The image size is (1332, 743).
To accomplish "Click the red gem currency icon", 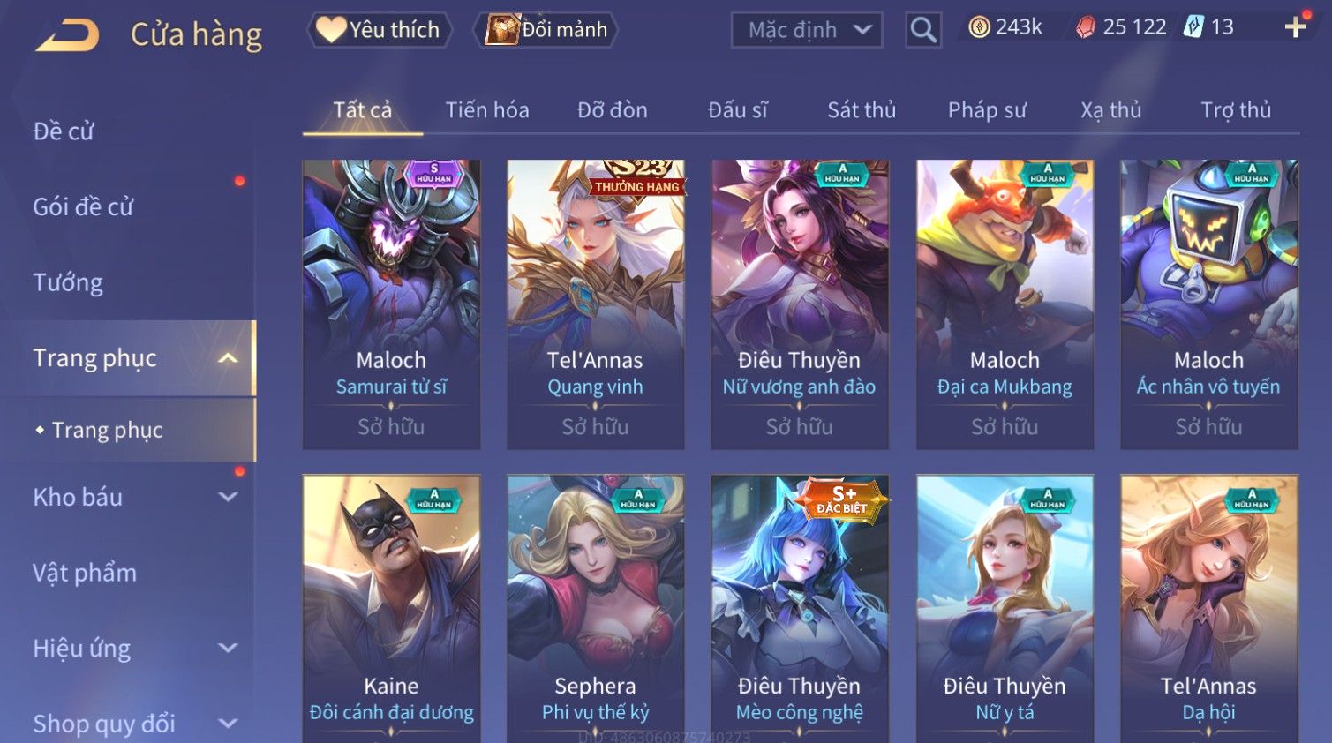I will [x=1085, y=27].
